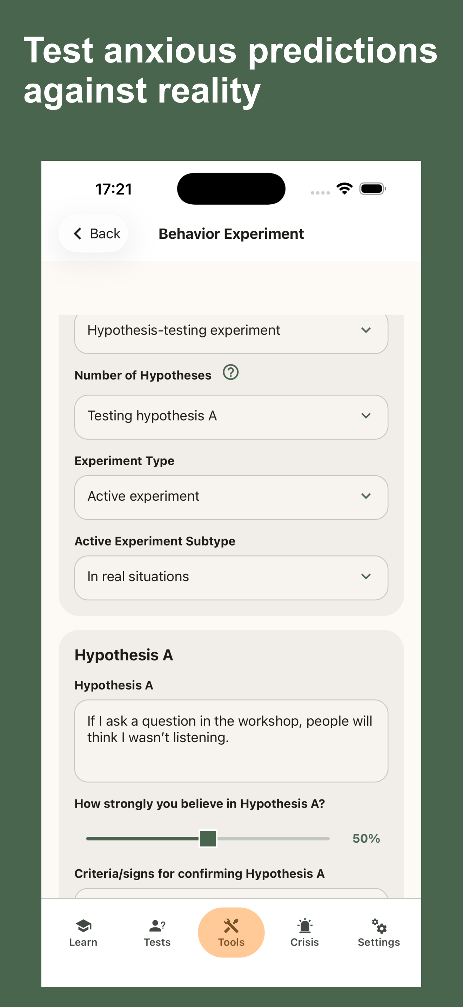This screenshot has width=463, height=1007.
Task: Open the Active experiment dropdown
Action: (x=231, y=498)
